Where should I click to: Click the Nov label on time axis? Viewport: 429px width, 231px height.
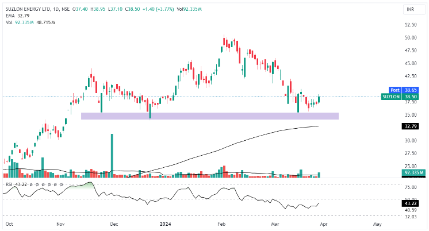[60, 222]
